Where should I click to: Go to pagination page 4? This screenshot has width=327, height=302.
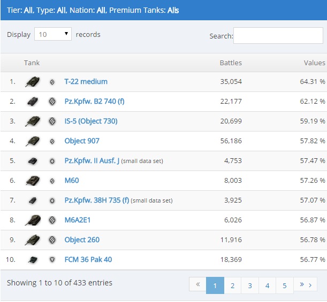pos(267,285)
